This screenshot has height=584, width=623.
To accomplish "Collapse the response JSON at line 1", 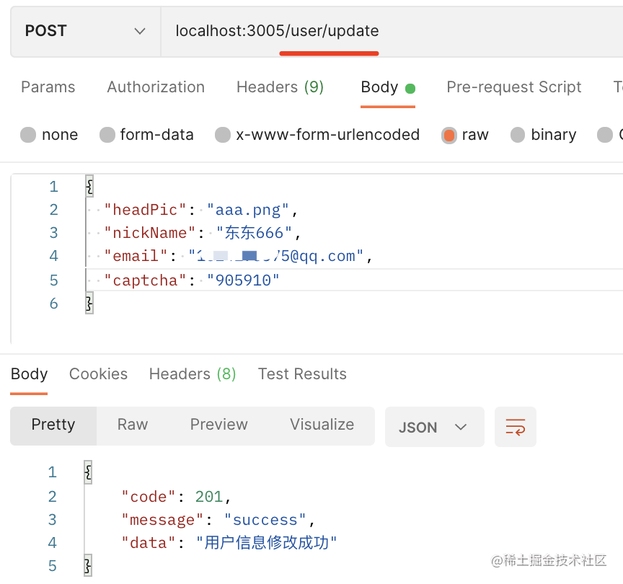I will pyautogui.click(x=88, y=472).
